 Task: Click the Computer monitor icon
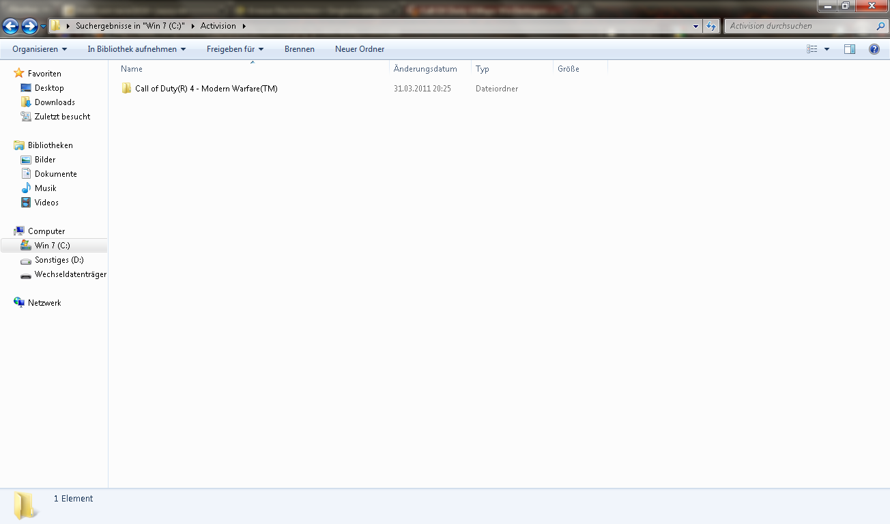click(19, 231)
